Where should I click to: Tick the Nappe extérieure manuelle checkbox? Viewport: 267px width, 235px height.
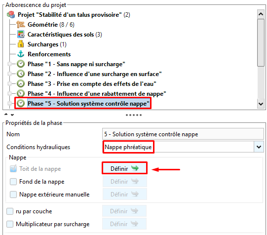(x=13, y=195)
